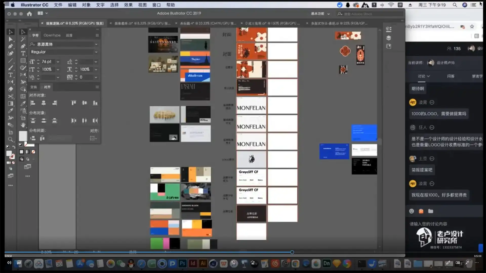Open the Layers panel icon

point(389,38)
